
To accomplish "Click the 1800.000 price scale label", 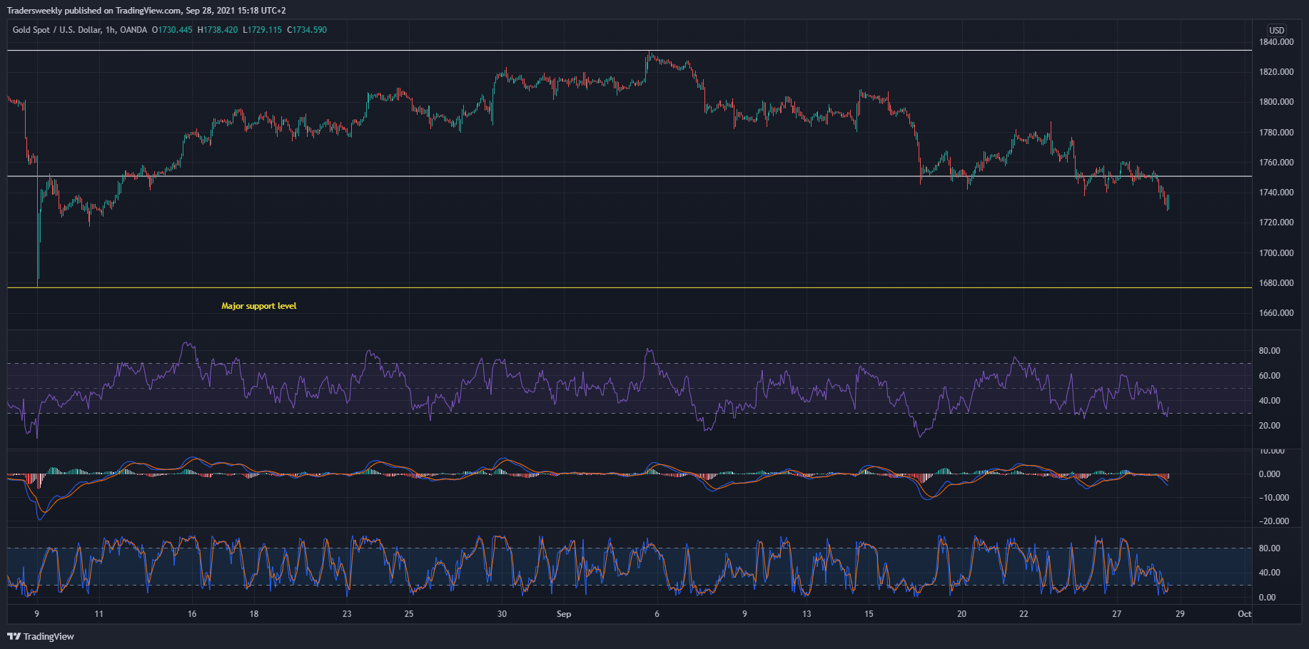I will pos(1276,102).
